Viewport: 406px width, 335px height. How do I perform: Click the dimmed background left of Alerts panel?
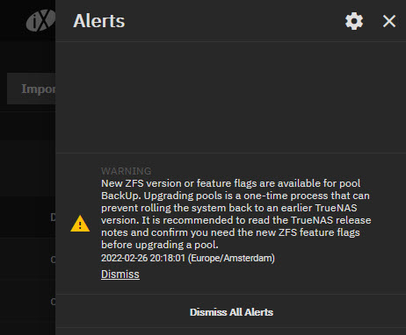click(x=28, y=164)
